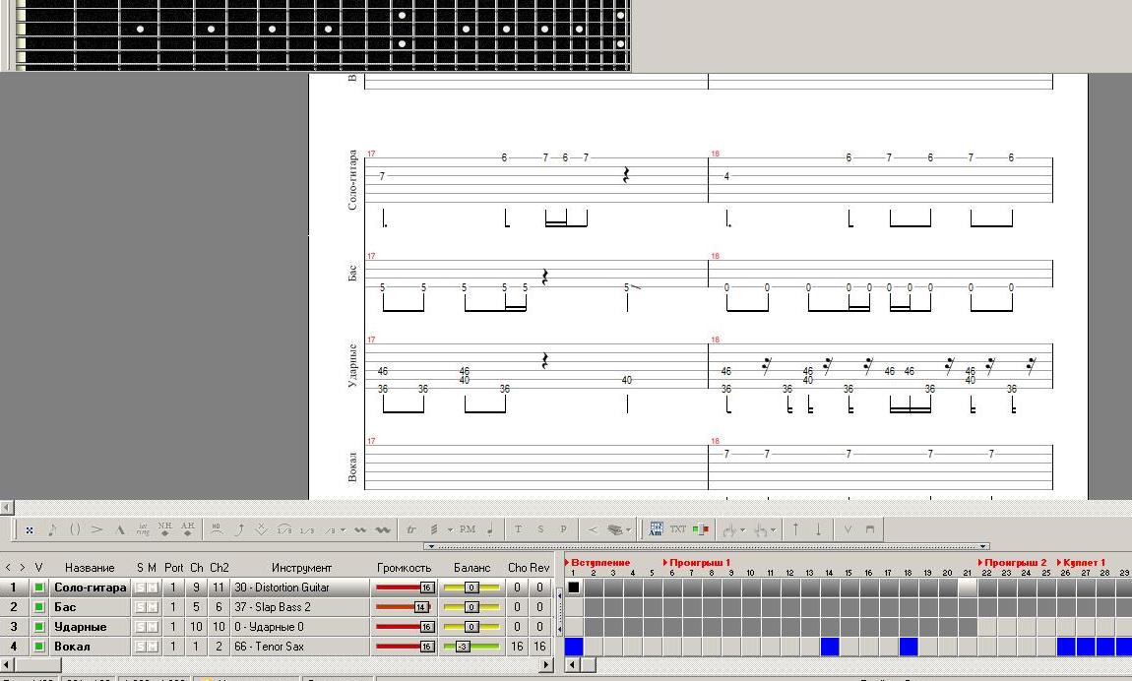Solo the Вокал track

coord(140,647)
